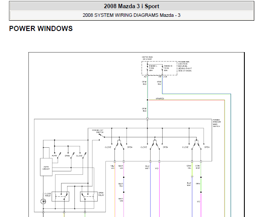Click the "2008 Mazda 3 i Sport" title

point(132,6)
